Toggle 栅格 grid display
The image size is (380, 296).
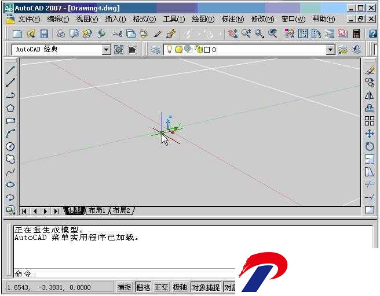click(143, 287)
